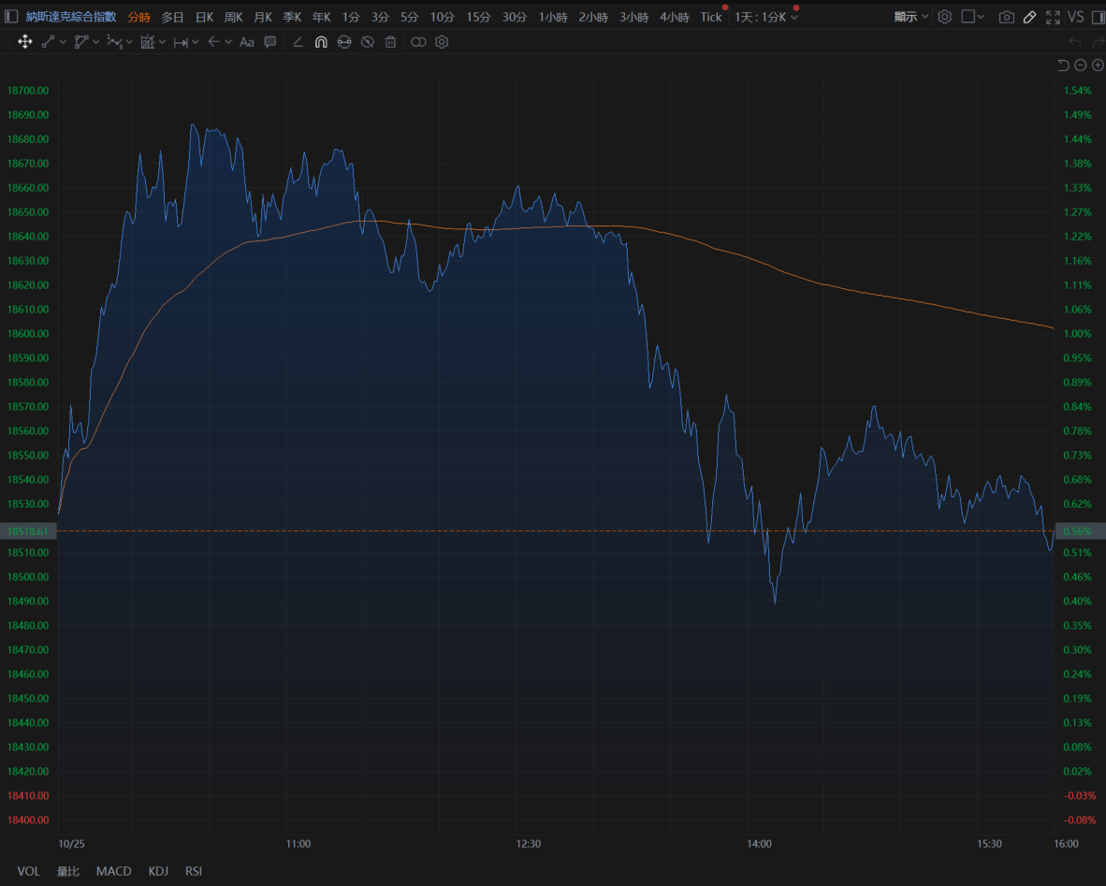Reset chart zoom with the restore icon
1106x886 pixels.
point(1063,65)
